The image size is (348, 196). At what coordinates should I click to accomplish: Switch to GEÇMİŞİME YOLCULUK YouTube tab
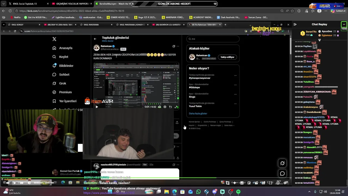pyautogui.click(x=72, y=4)
